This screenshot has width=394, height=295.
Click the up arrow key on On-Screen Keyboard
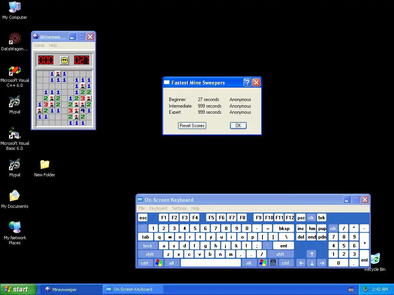click(312, 254)
